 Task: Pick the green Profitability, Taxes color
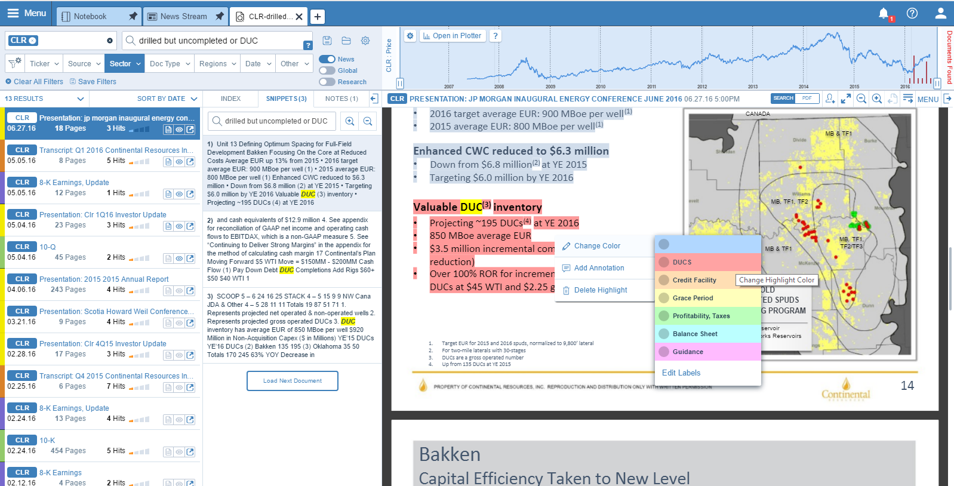708,316
